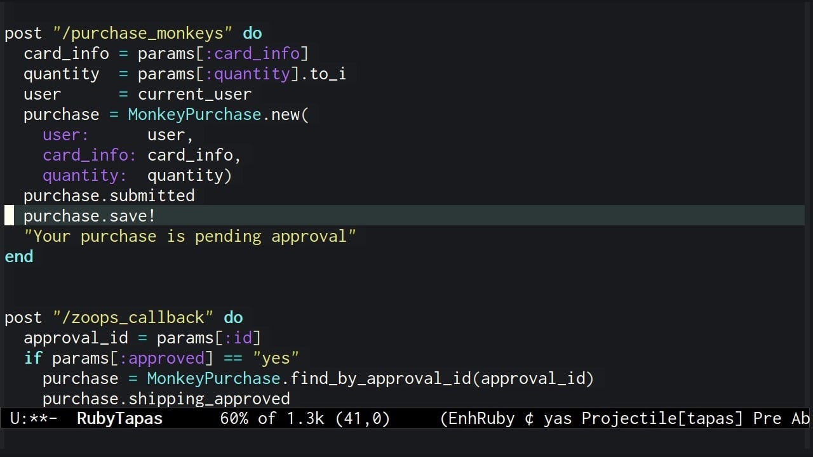Click the end keyword closing the route block

[18, 256]
